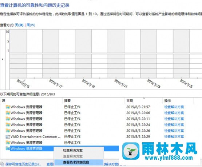Viewport: 202px width, 167px height.
Task: Click 已停止工作 summary in the 22:11 row
Action: coord(72,119)
